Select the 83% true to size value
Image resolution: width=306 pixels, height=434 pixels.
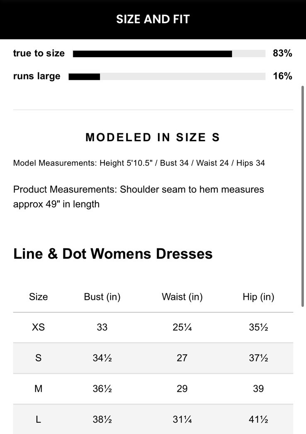click(x=282, y=53)
